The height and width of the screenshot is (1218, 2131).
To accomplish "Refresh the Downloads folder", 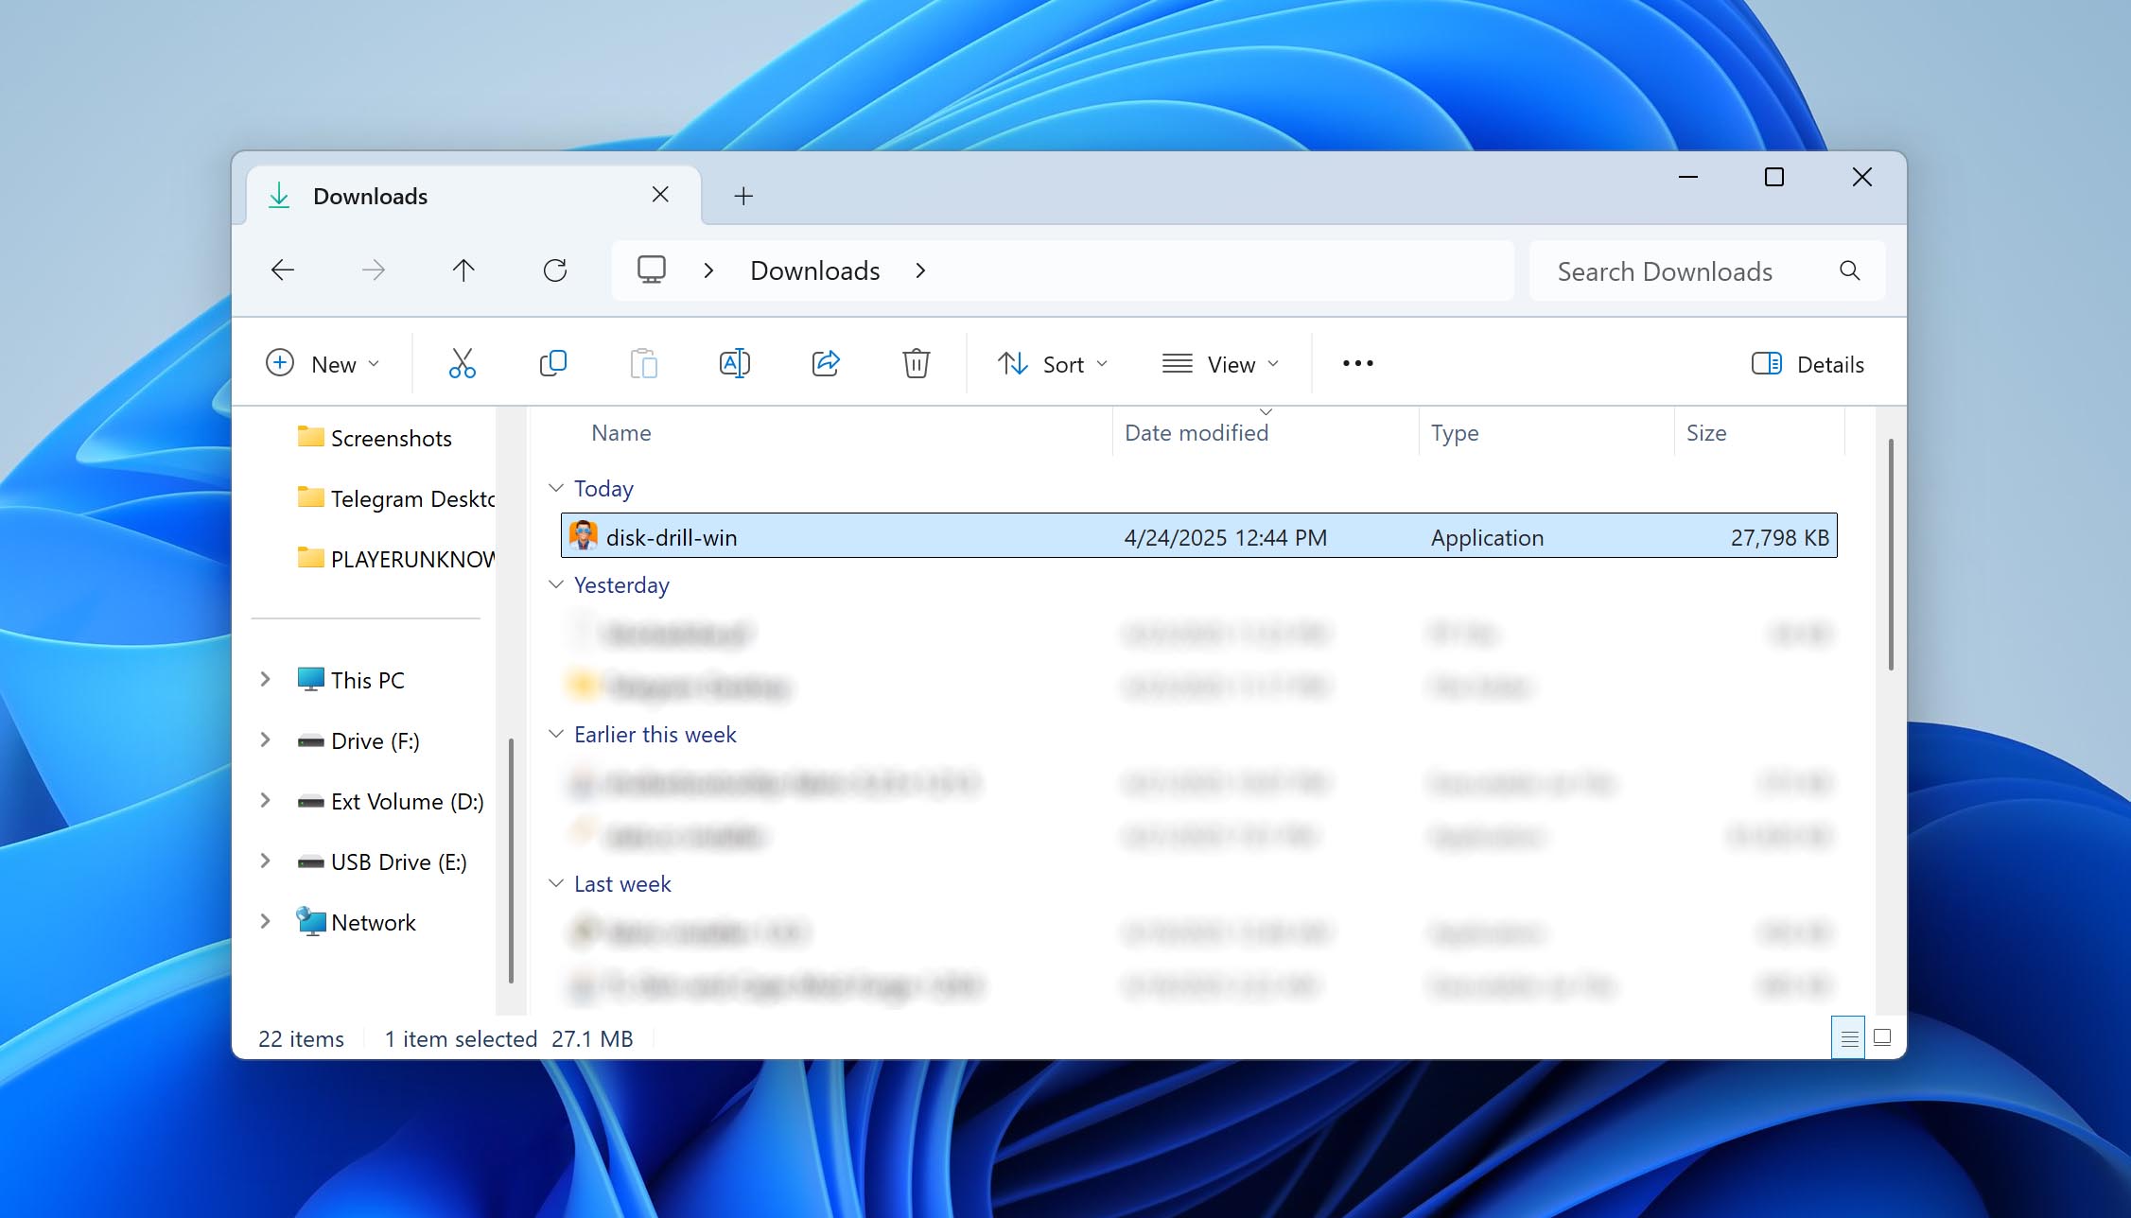I will tap(555, 270).
